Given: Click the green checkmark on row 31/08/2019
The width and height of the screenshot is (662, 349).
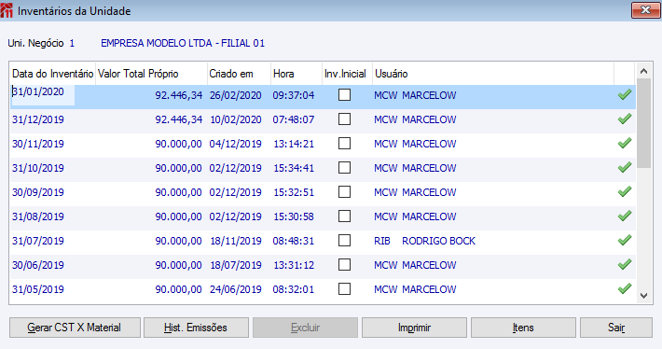Looking at the screenshot, I should pyautogui.click(x=625, y=216).
